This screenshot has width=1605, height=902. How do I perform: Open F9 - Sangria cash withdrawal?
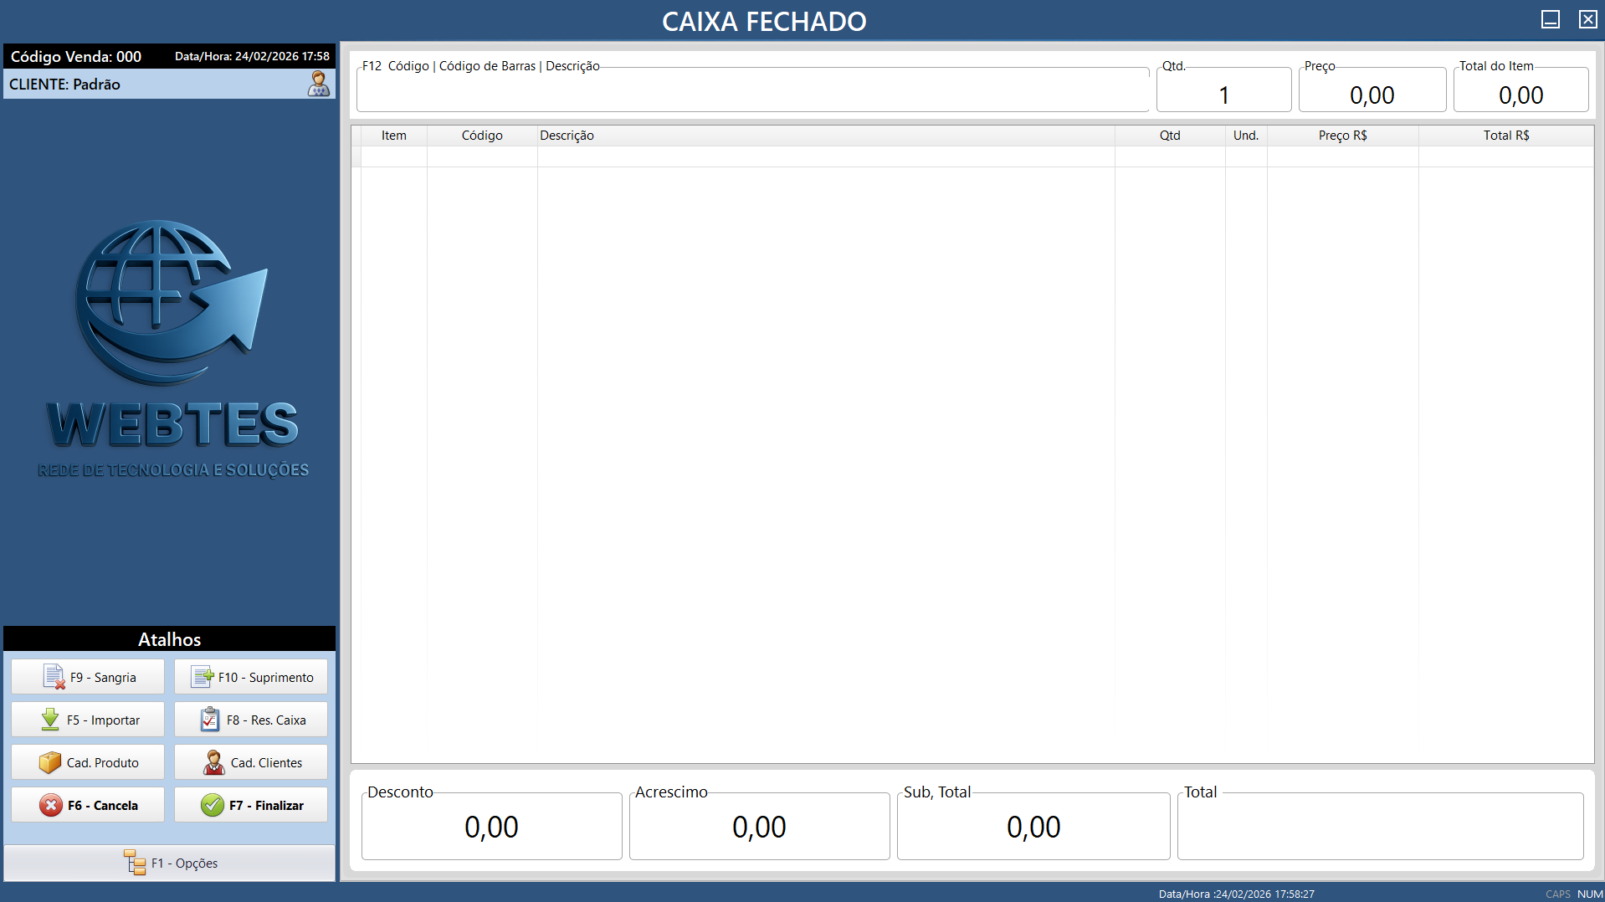[x=88, y=677]
